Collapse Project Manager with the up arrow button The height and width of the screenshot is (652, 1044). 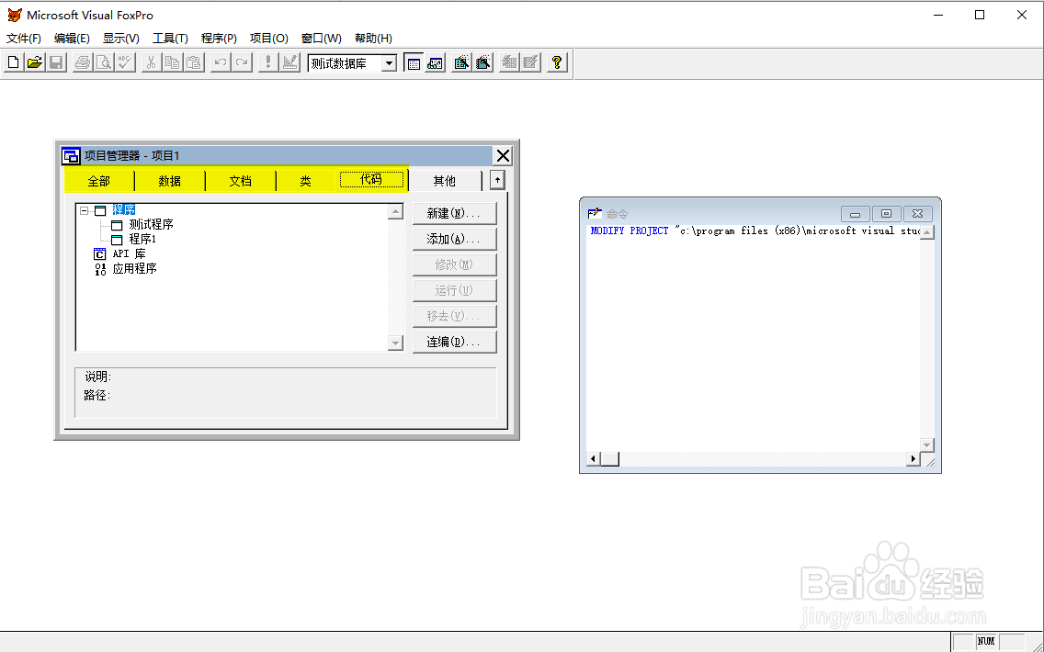[x=497, y=180]
